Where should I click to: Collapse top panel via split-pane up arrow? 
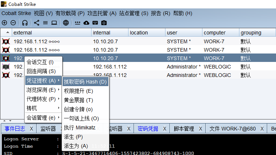coord(4,121)
